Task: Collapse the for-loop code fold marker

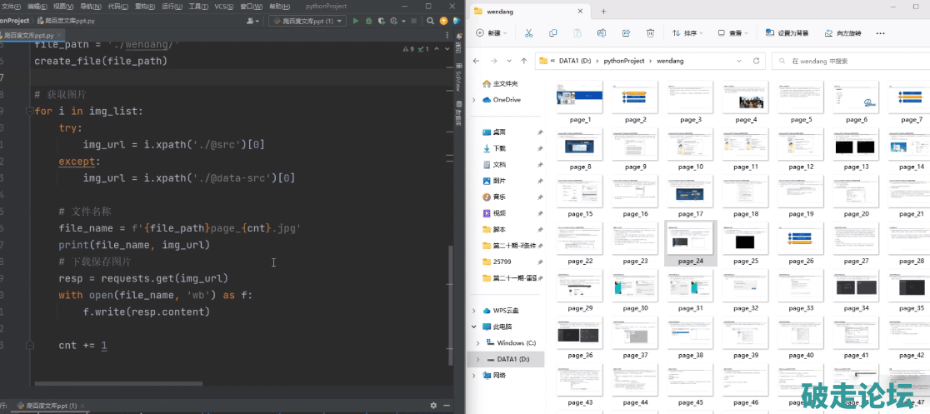Action: (29, 112)
